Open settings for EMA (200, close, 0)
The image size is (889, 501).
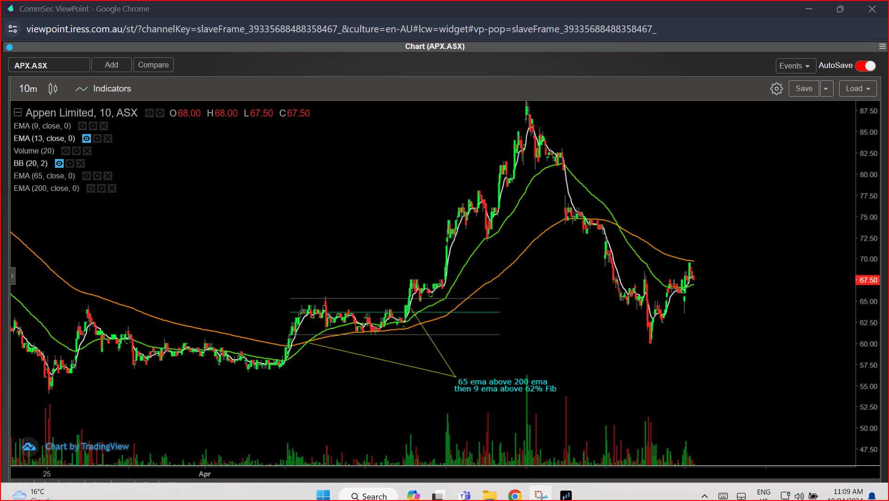[x=101, y=188]
